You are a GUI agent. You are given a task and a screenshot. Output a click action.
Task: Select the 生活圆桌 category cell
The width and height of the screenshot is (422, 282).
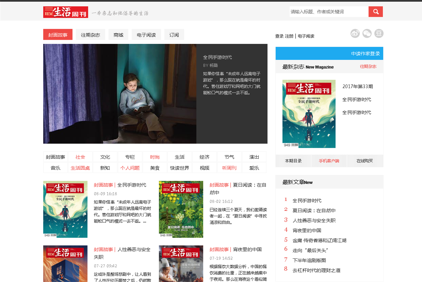(x=80, y=168)
